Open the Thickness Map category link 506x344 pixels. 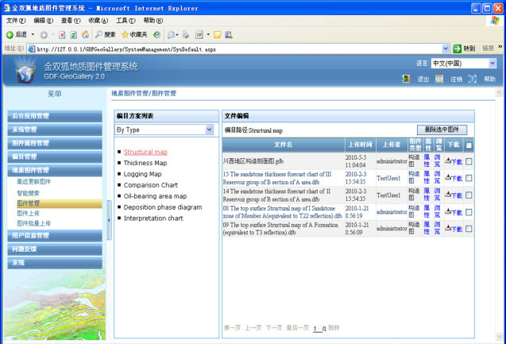coord(145,163)
